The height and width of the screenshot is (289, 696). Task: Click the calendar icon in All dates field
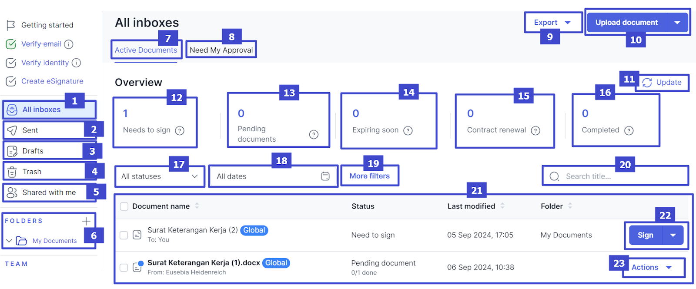point(325,176)
